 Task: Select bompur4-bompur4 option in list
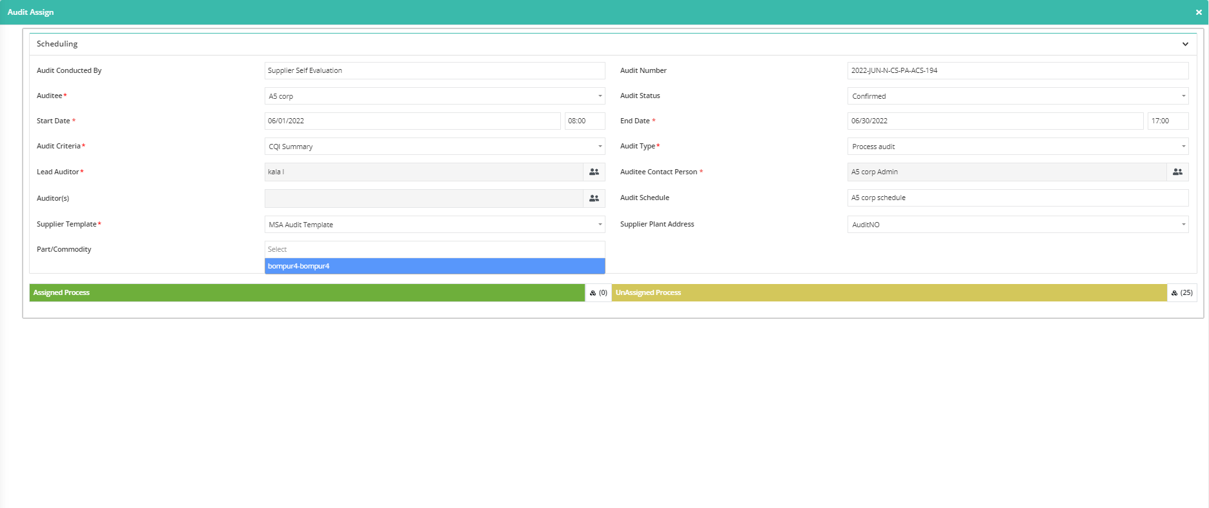(x=434, y=266)
